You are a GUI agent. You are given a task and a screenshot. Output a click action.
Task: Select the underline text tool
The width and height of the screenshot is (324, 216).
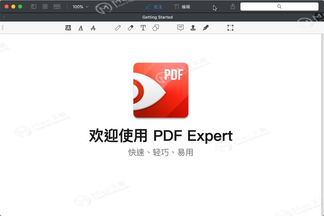point(81,28)
